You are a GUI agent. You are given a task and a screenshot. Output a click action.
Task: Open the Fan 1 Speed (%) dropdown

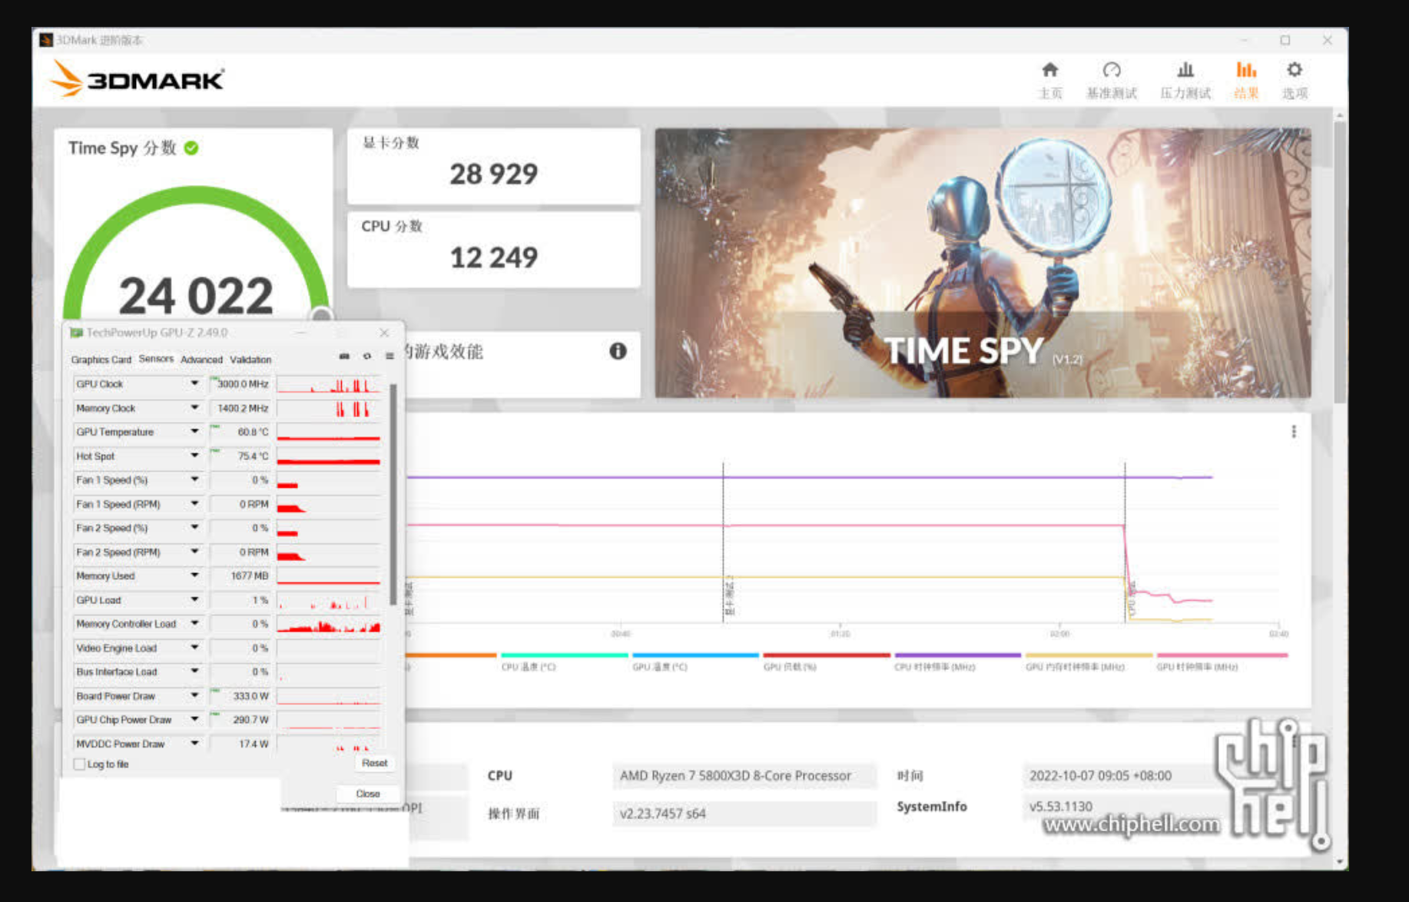pos(194,479)
